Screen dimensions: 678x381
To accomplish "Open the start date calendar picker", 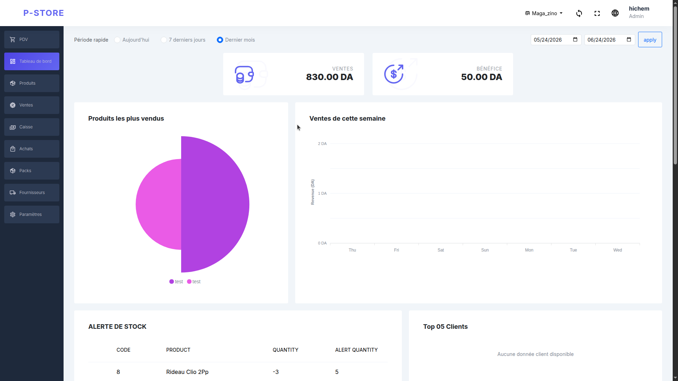I will (575, 40).
